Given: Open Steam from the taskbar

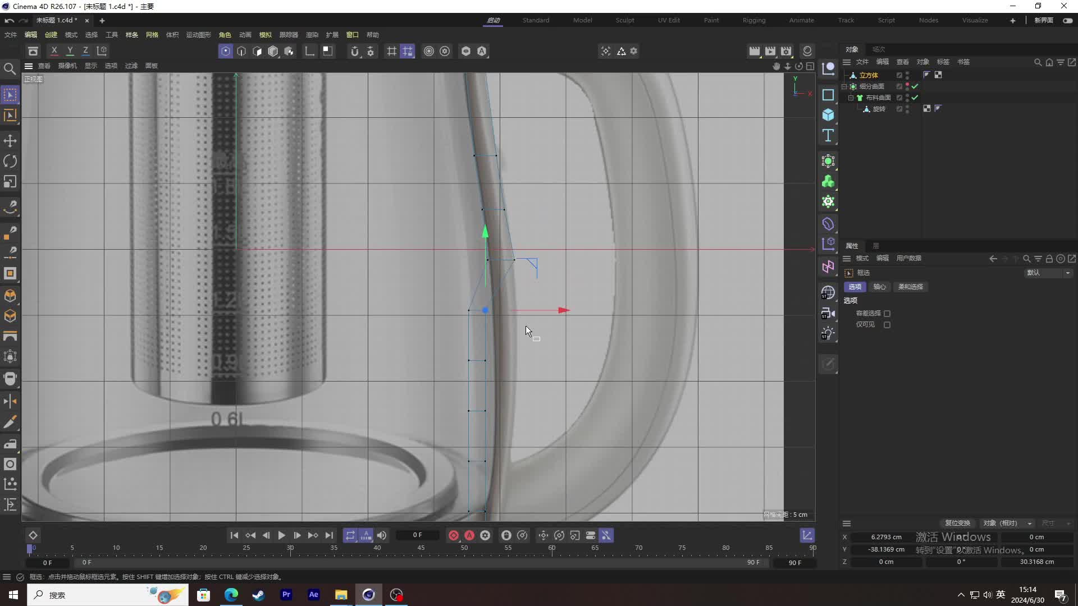Looking at the screenshot, I should click(258, 595).
